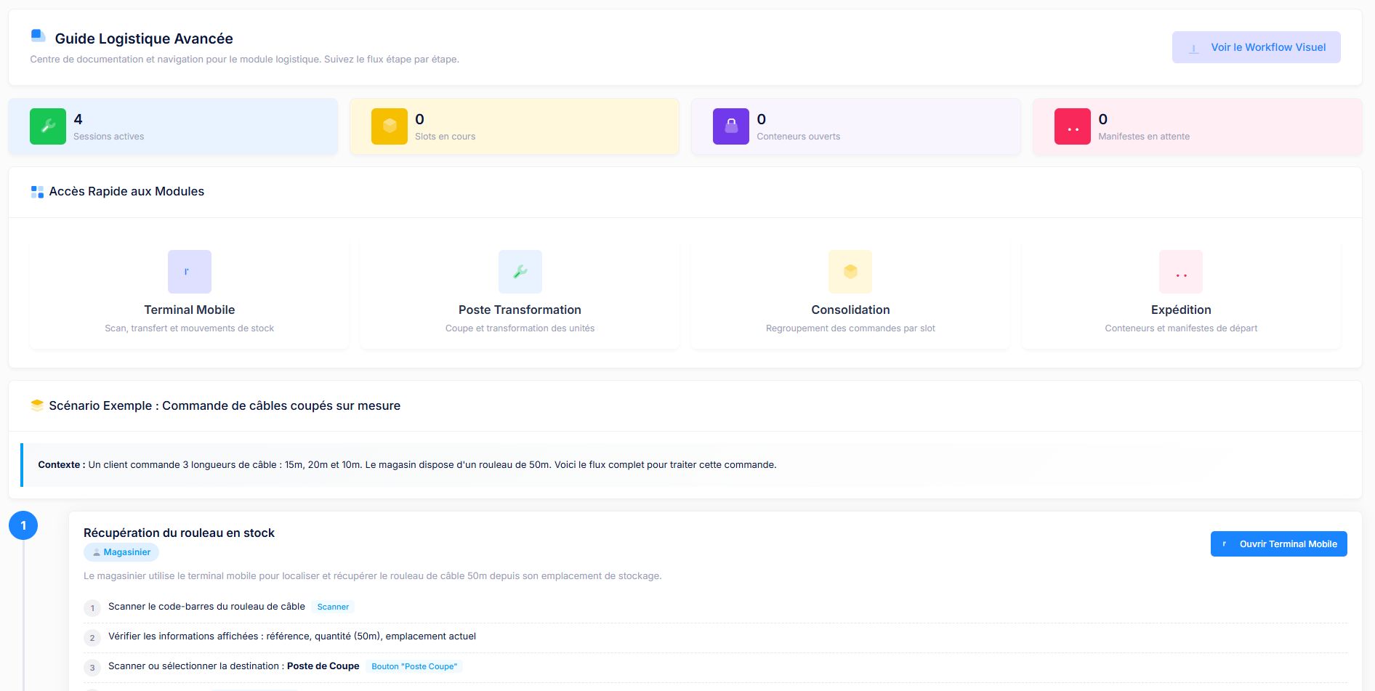Open the Expédition module icon

pyautogui.click(x=1181, y=272)
